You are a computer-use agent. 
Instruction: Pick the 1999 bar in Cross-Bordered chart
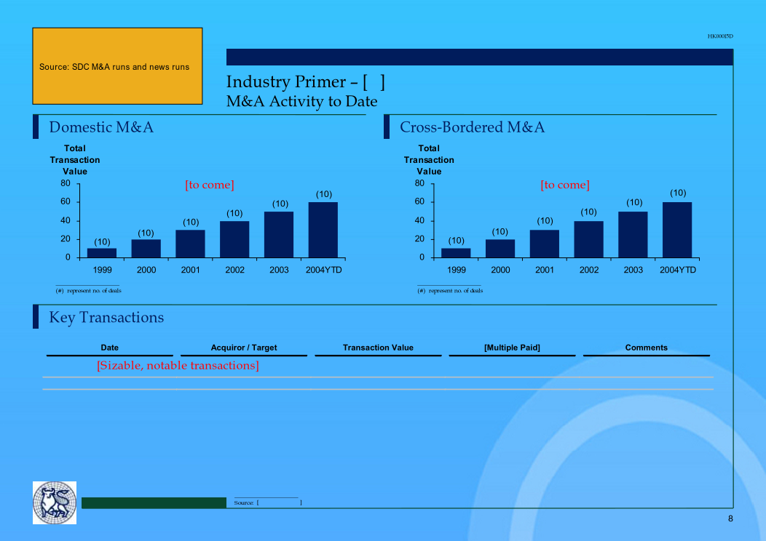point(456,253)
